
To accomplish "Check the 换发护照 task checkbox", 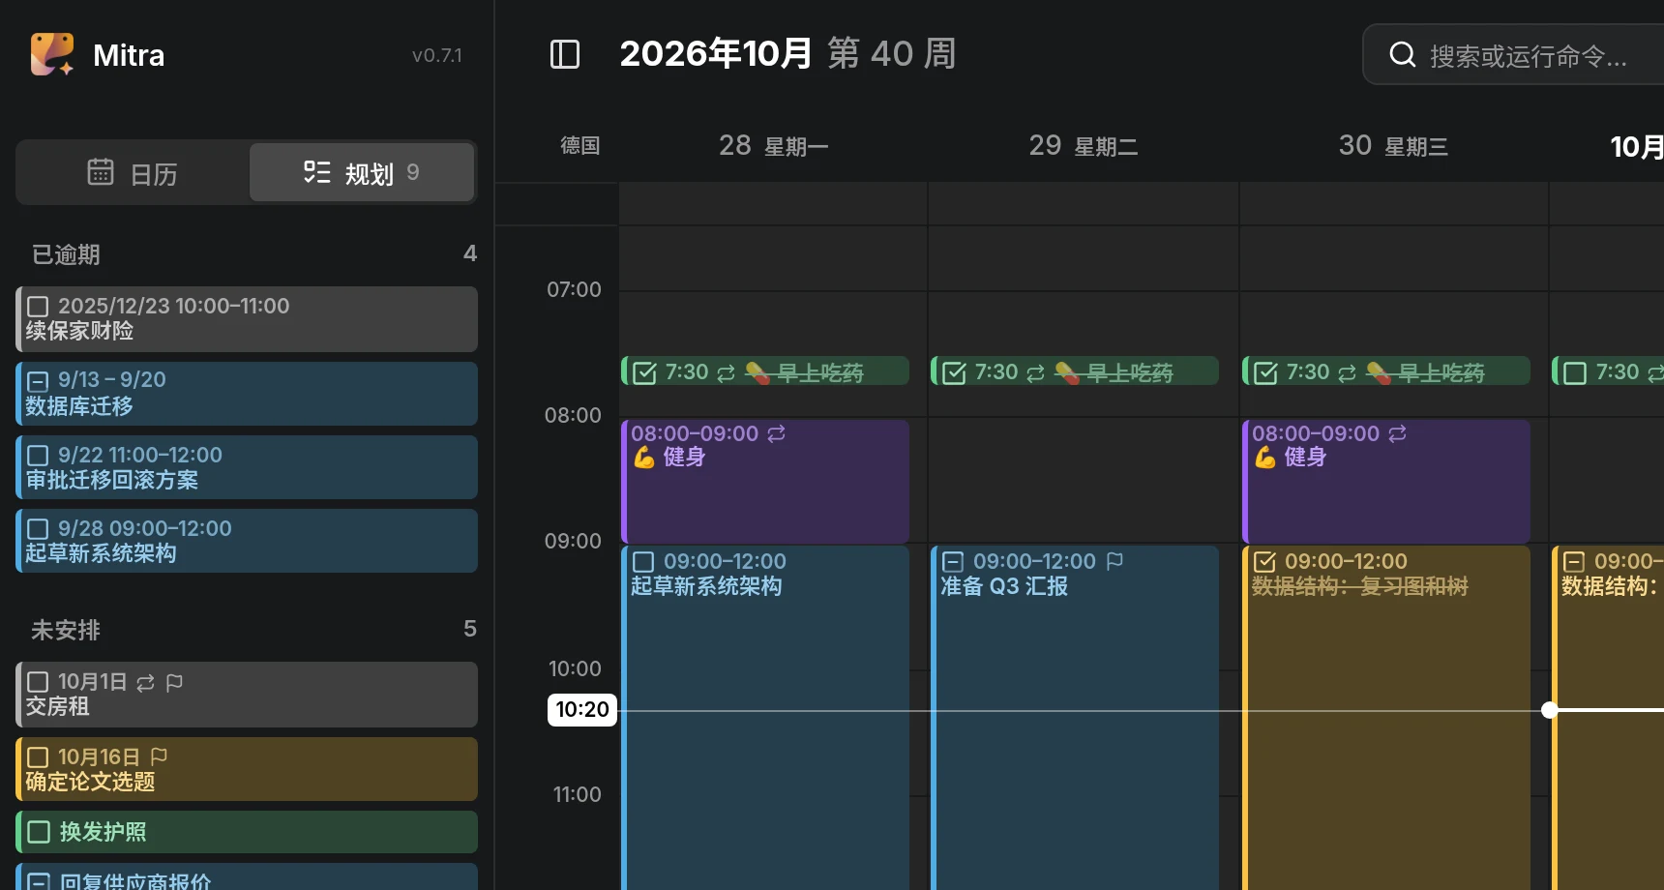I will 39,832.
